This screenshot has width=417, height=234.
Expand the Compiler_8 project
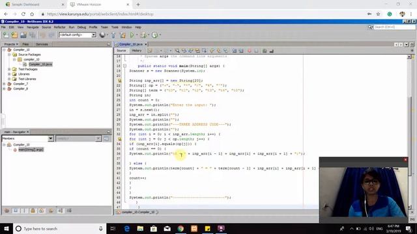click(5, 88)
